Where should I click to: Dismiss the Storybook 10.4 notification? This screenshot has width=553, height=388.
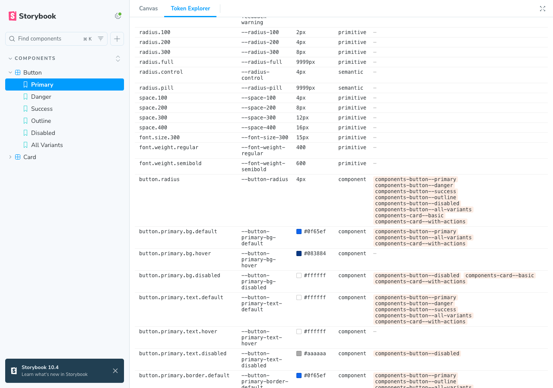(x=115, y=371)
